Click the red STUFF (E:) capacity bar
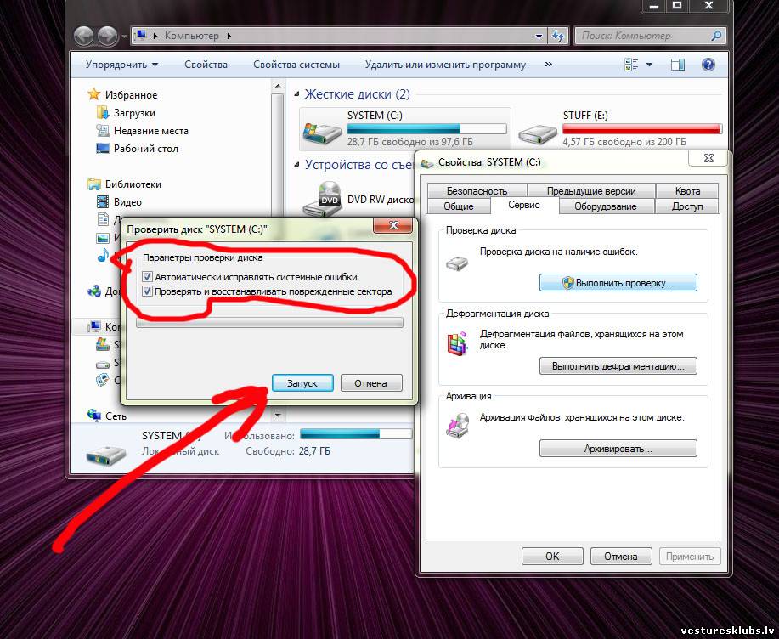This screenshot has height=639, width=779. (x=641, y=128)
